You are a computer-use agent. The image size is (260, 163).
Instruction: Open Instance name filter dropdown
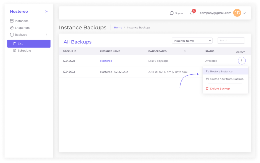(192, 41)
